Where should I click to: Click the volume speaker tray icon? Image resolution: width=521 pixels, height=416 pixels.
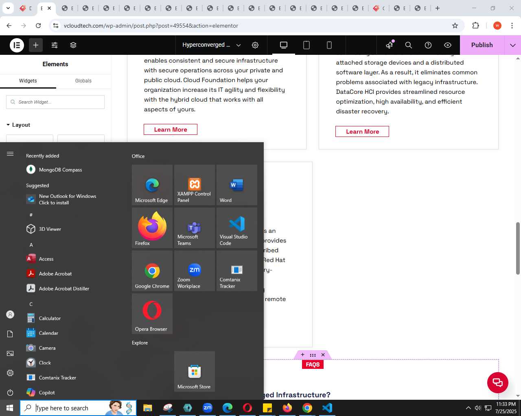tap(478, 408)
